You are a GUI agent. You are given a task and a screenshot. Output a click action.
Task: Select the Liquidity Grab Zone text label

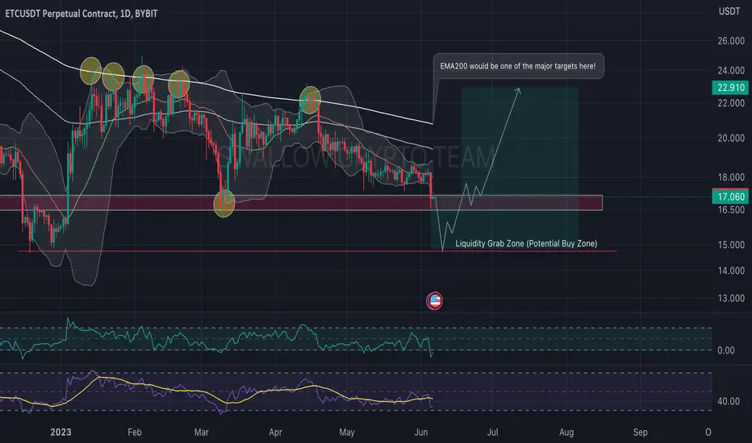tap(526, 243)
